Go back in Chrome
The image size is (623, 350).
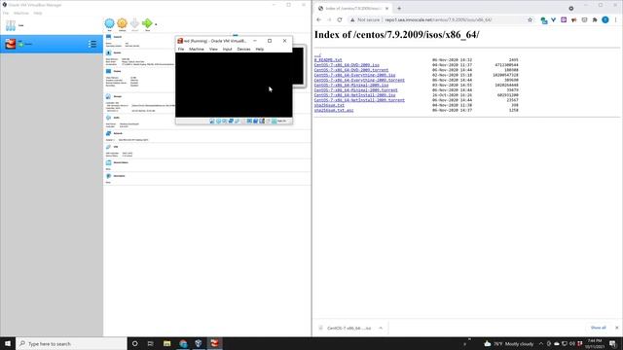(x=318, y=19)
